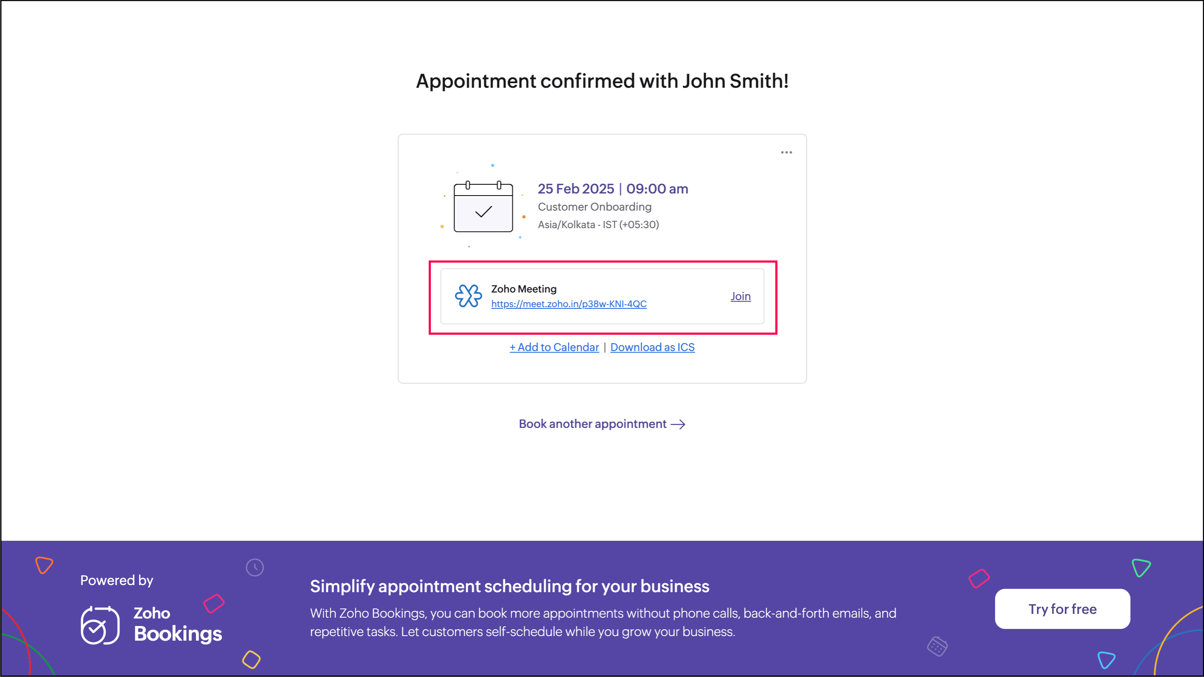Click the Asia/Kolkata timezone text
Screen dimensions: 1204x677
point(598,225)
